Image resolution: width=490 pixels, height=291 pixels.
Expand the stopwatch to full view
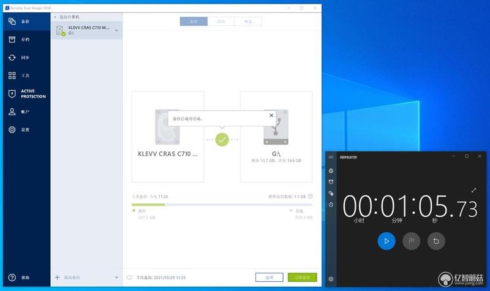coord(473,190)
